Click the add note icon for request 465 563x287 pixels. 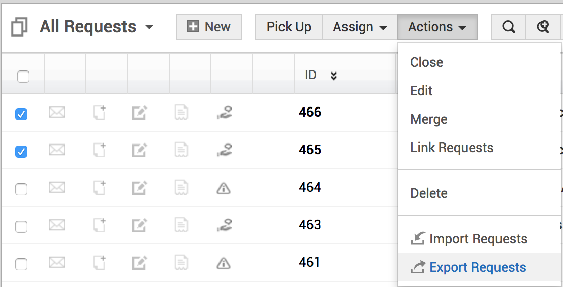[x=99, y=150]
